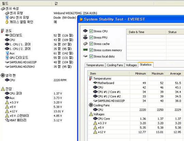This screenshot has height=141, width=184.
Task: Click the SAMSUNG HD250HJ drive icon
Action: point(7,66)
